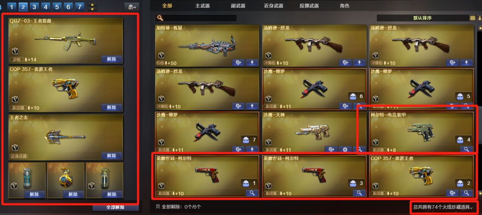Expand more backpack slots with the up arrow

coord(92,4)
